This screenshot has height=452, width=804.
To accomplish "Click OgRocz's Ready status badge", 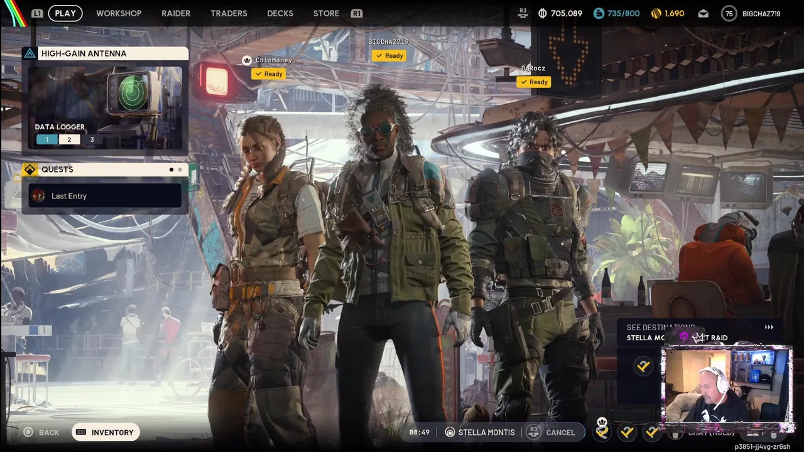I will click(534, 82).
